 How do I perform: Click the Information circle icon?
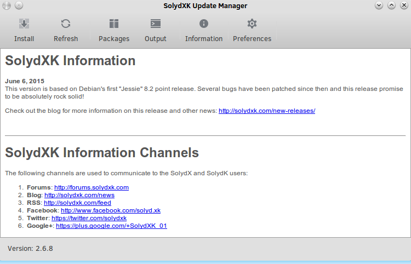(x=204, y=24)
